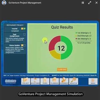Click the Task Assignments item label
This screenshot has height=100, width=100.
[14, 35]
